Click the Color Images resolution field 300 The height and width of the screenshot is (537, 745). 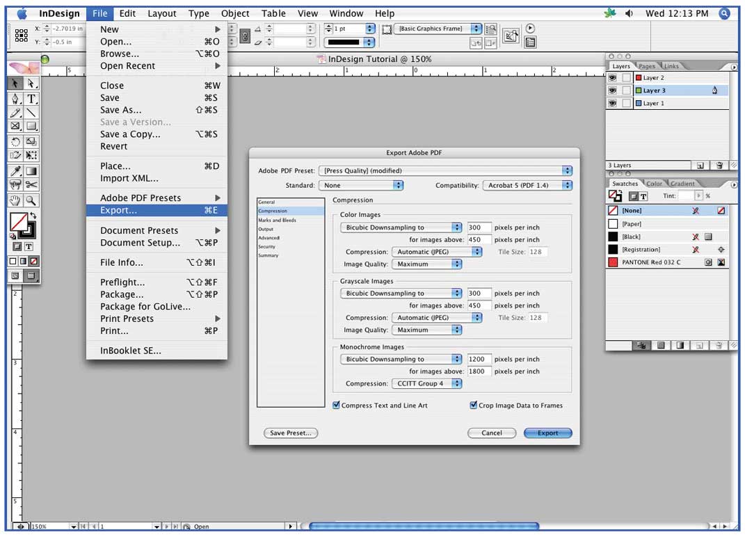tap(479, 227)
